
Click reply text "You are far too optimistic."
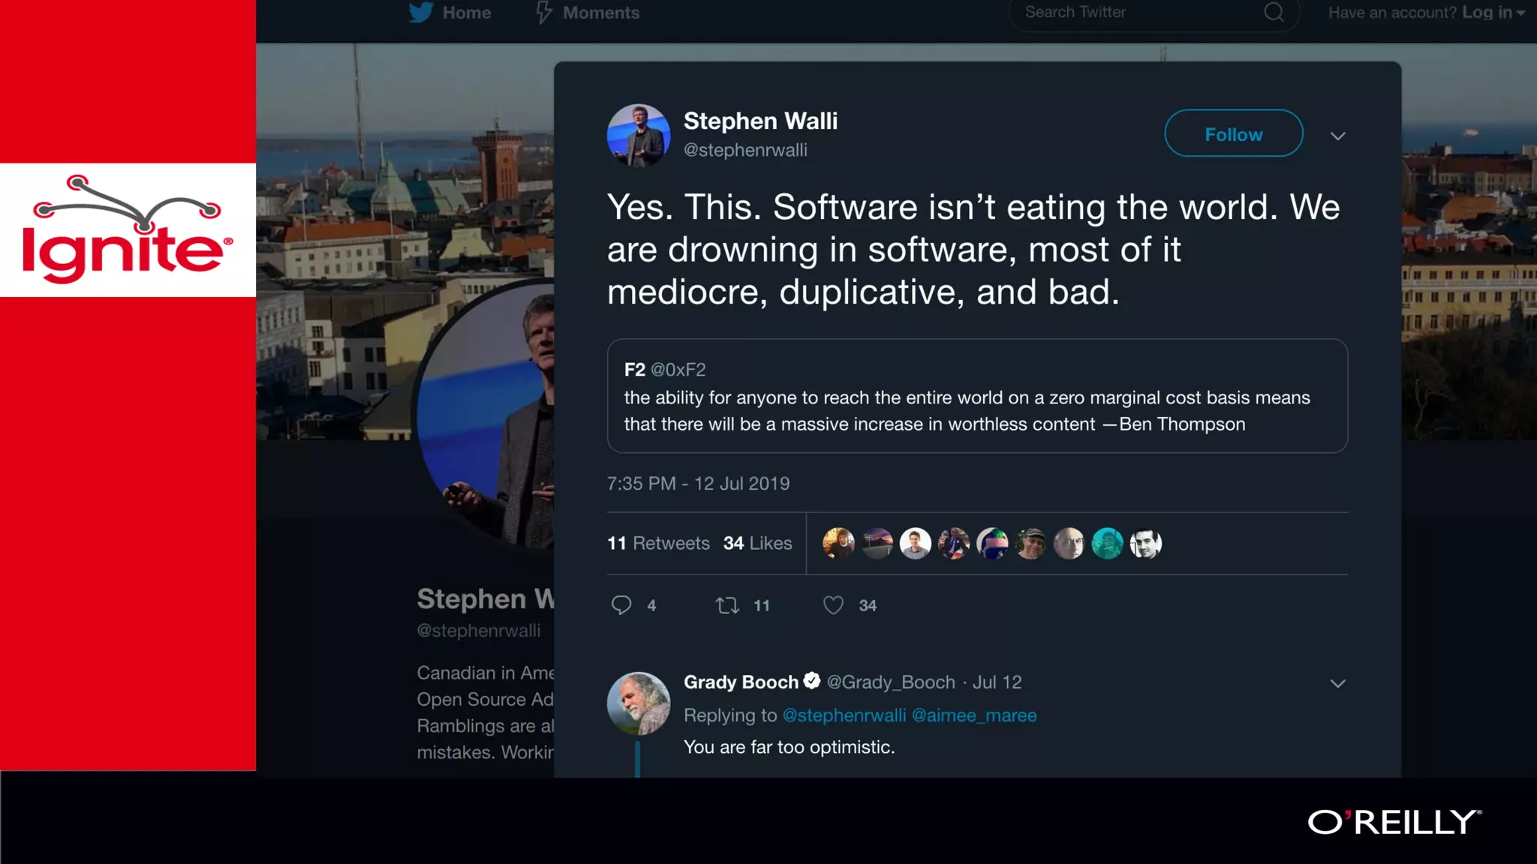789,747
